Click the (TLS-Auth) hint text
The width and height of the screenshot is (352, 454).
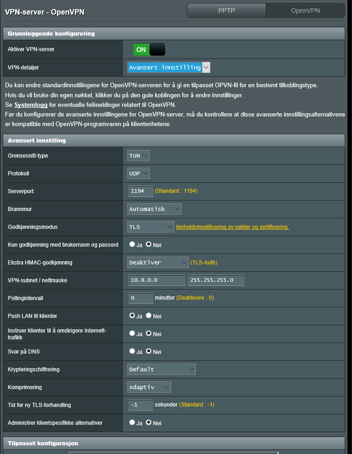[204, 263]
